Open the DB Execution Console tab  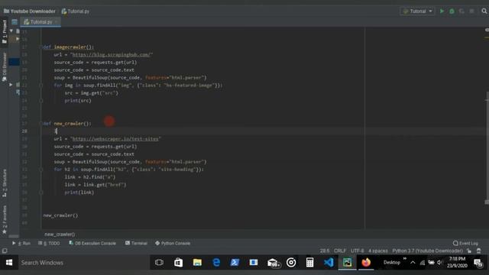[x=92, y=243]
